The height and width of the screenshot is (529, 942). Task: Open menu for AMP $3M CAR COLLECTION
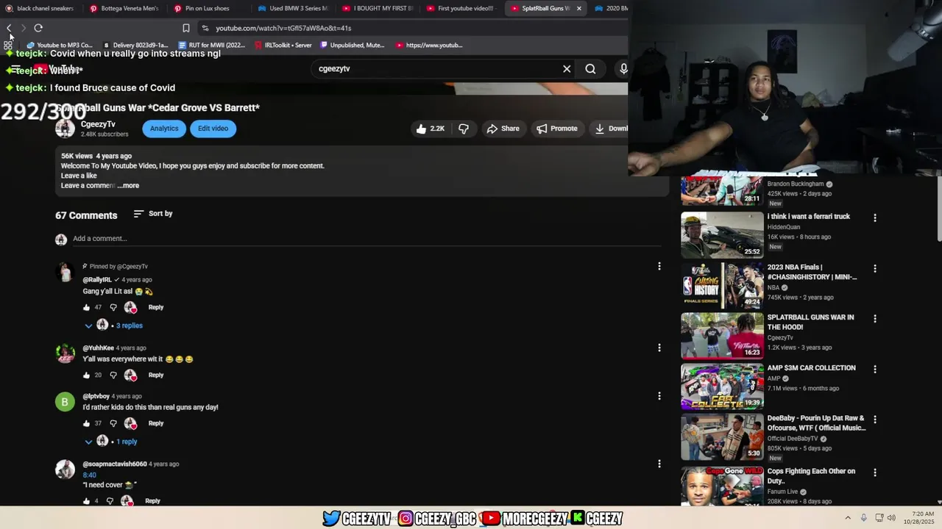click(x=875, y=369)
